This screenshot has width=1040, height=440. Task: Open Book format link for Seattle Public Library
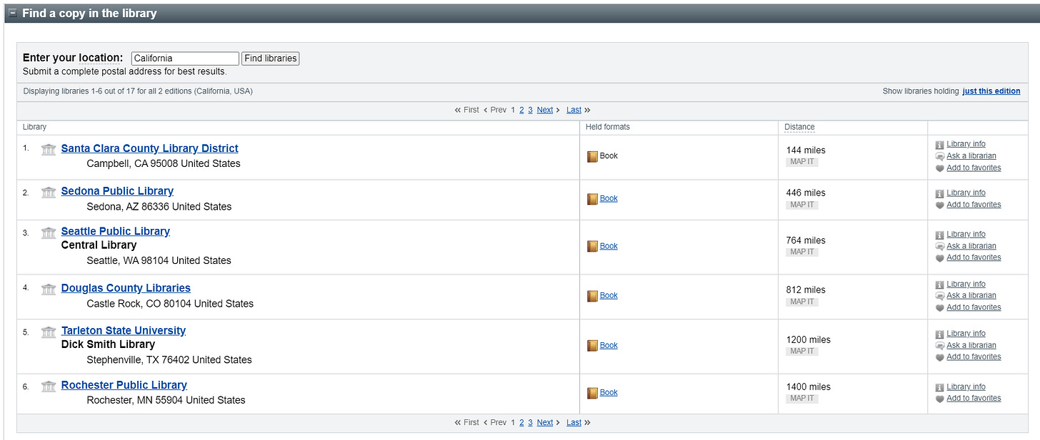609,246
